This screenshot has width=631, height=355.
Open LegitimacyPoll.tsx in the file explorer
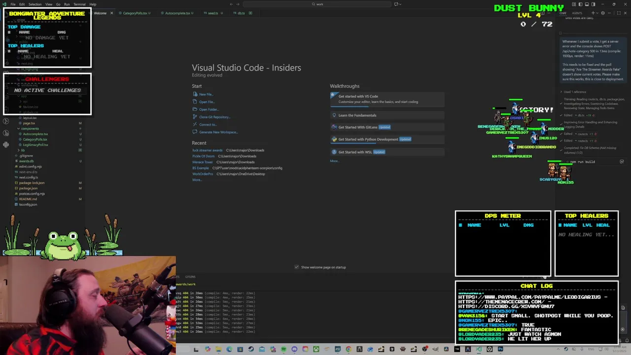pyautogui.click(x=35, y=145)
